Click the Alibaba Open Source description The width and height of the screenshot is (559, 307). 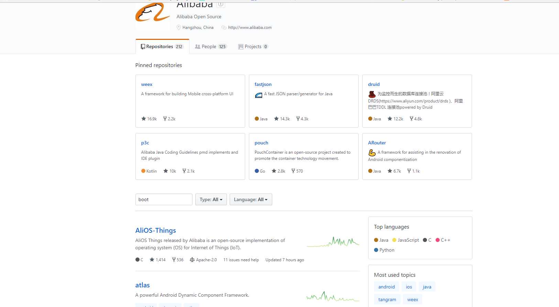(x=199, y=17)
